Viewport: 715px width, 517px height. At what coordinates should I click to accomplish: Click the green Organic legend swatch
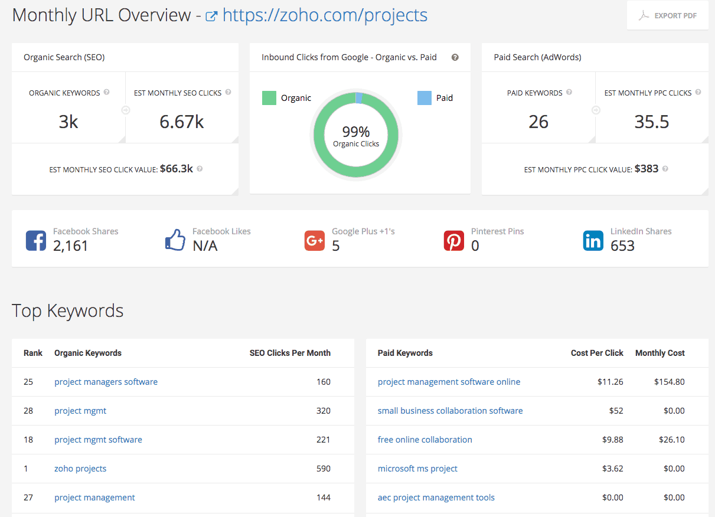click(269, 98)
